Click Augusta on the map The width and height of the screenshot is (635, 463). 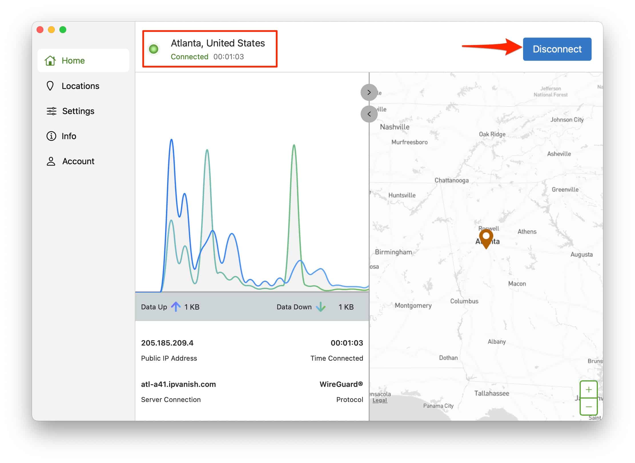coord(582,255)
